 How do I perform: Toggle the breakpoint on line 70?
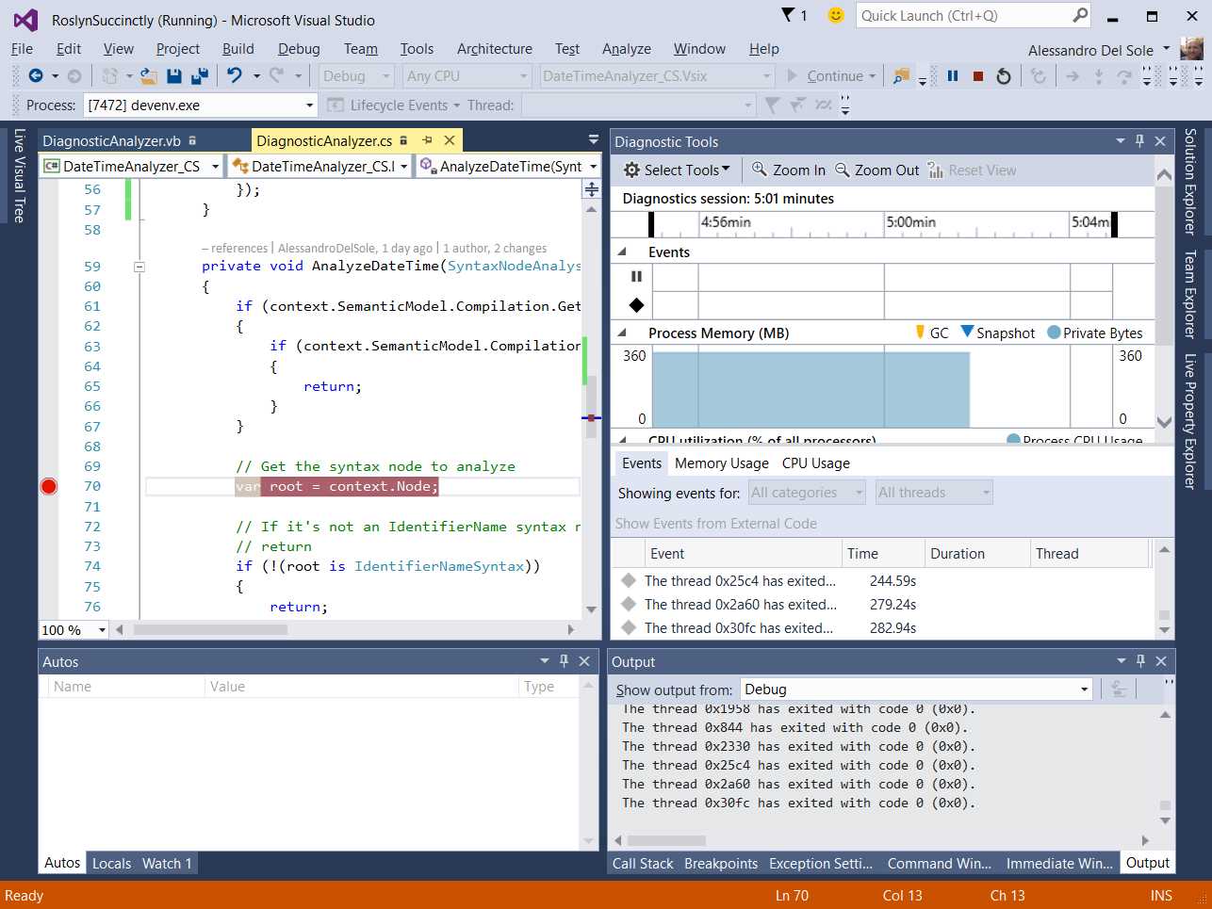(x=48, y=486)
